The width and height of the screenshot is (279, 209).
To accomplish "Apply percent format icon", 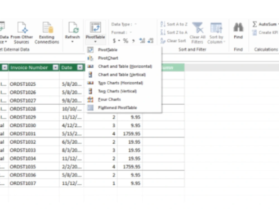I will tap(126, 41).
